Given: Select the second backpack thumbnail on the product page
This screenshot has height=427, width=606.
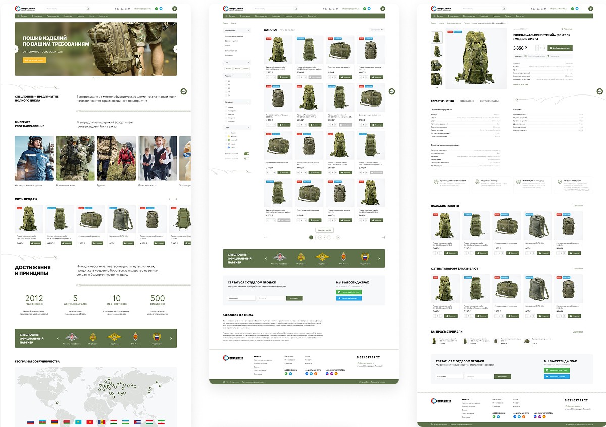Looking at the screenshot, I should [436, 52].
